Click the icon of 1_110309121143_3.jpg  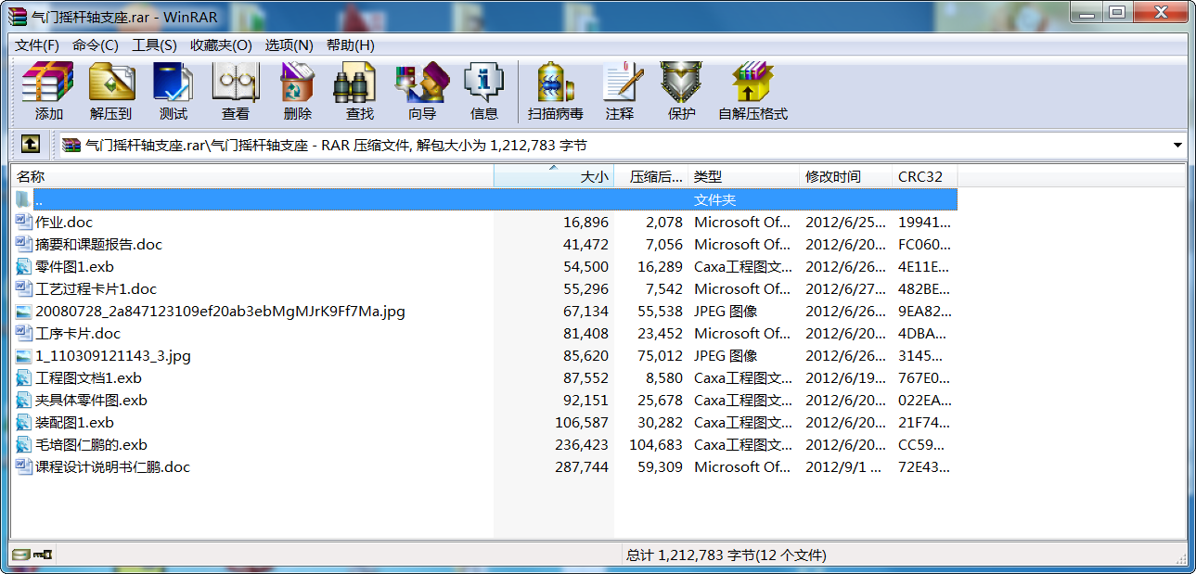pyautogui.click(x=24, y=355)
